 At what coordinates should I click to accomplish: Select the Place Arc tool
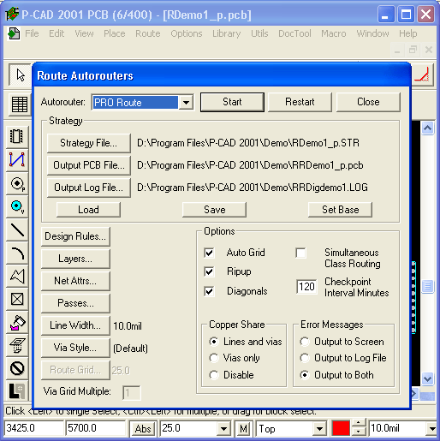click(x=17, y=253)
